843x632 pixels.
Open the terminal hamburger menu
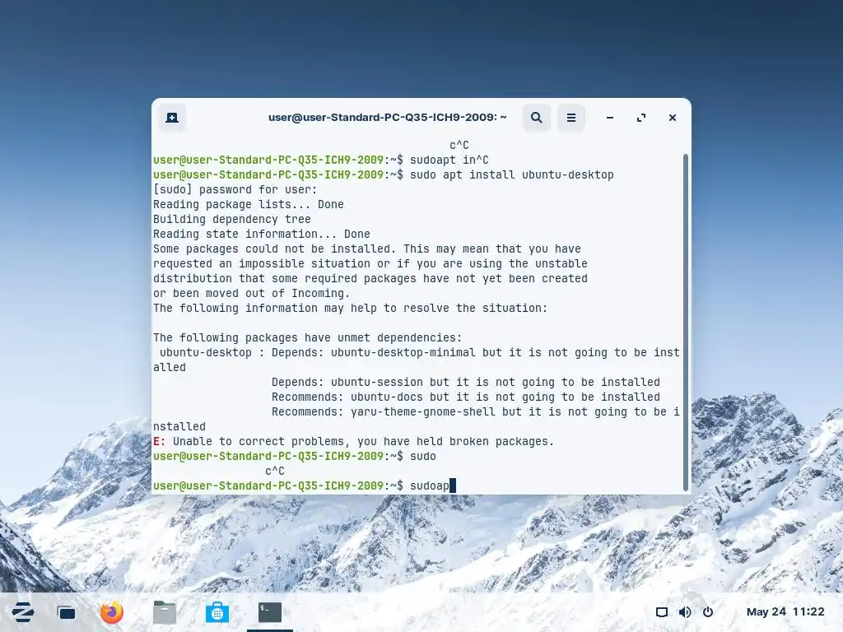(x=571, y=118)
